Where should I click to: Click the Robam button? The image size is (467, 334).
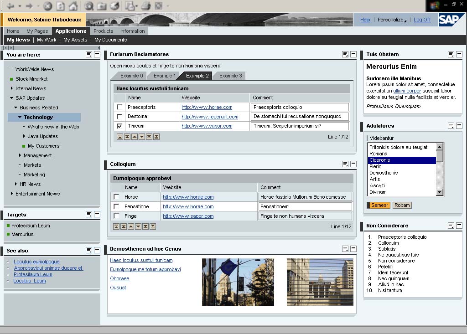(x=402, y=205)
